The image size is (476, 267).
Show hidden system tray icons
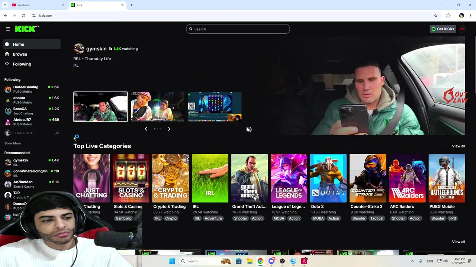(x=412, y=261)
